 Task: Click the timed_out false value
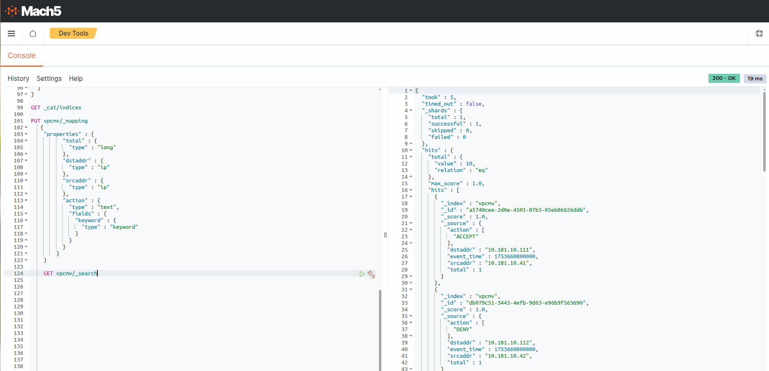tap(473, 104)
